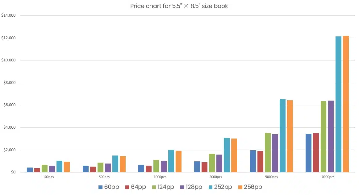Select the 100pcs category label
The image size is (359, 195).
(48, 177)
